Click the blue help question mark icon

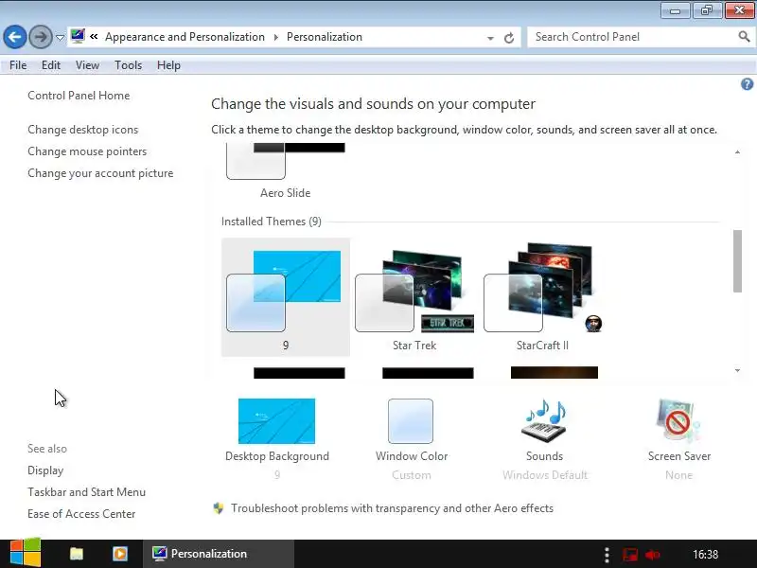(x=747, y=84)
